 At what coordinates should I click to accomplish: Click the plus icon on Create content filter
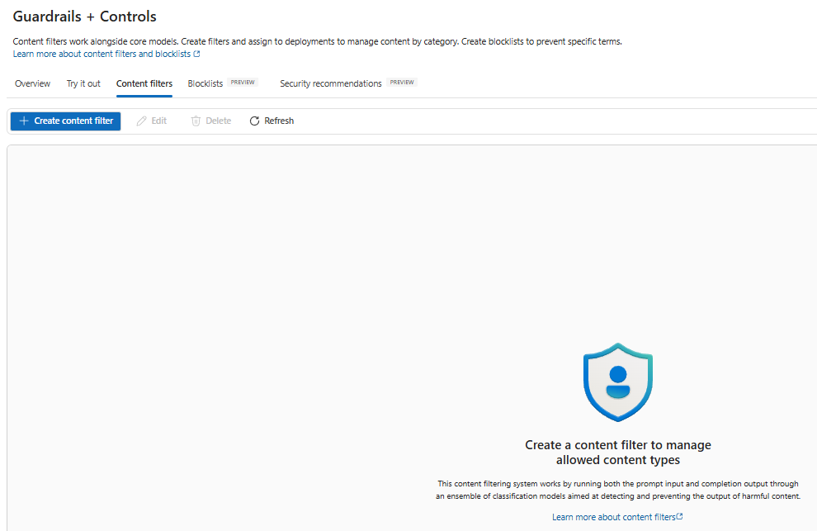23,121
